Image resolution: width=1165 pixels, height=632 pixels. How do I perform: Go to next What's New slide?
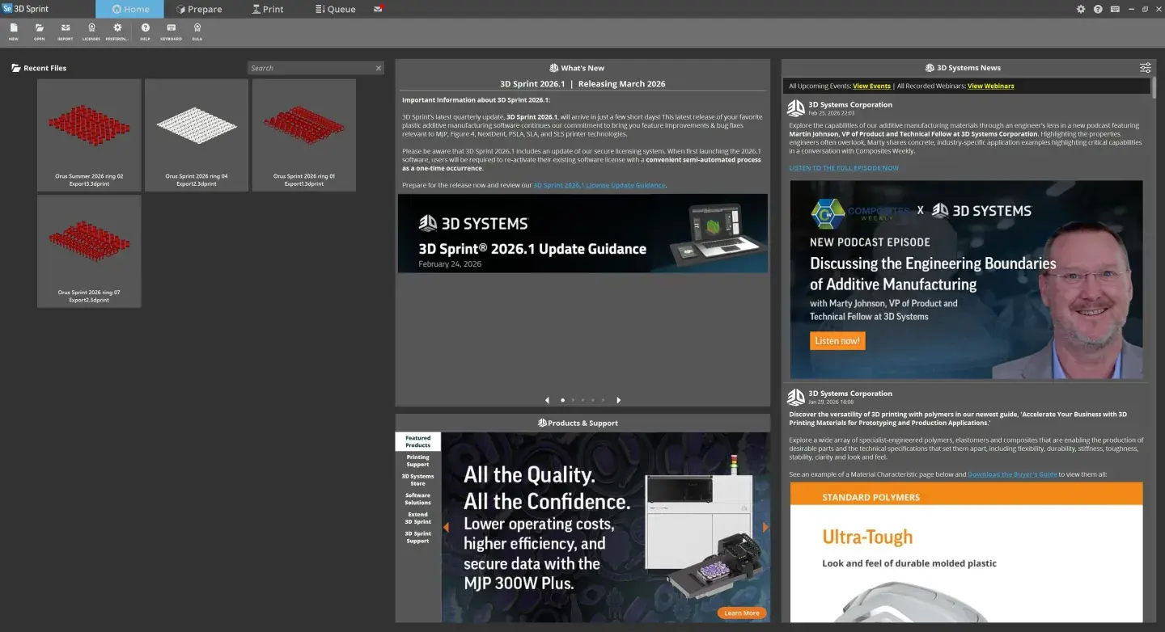[619, 400]
